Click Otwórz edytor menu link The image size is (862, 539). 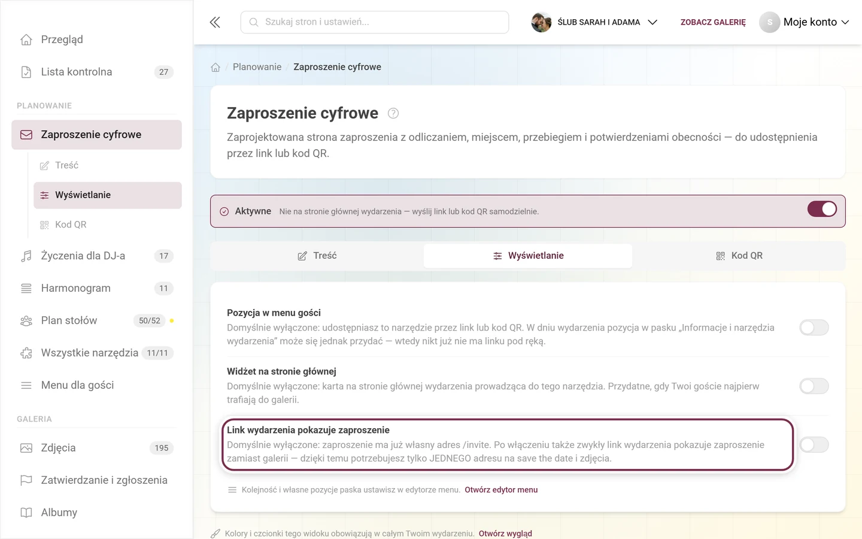click(501, 490)
